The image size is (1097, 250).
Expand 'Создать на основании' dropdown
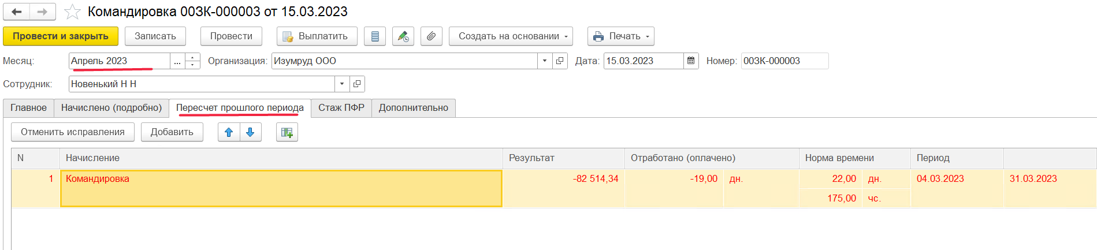pyautogui.click(x=511, y=36)
